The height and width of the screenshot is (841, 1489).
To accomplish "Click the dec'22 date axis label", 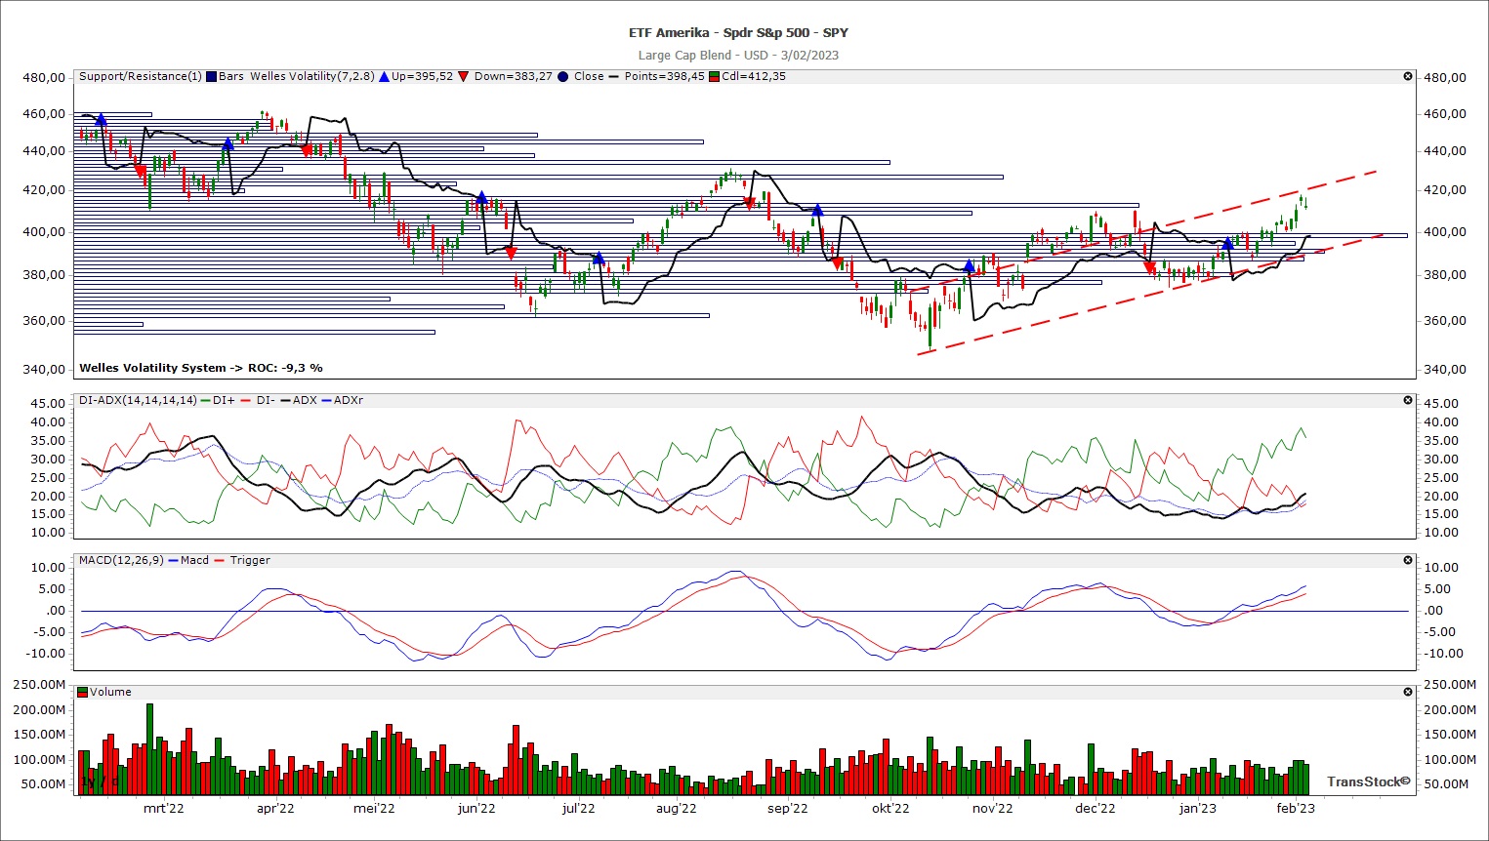I will pyautogui.click(x=1096, y=808).
